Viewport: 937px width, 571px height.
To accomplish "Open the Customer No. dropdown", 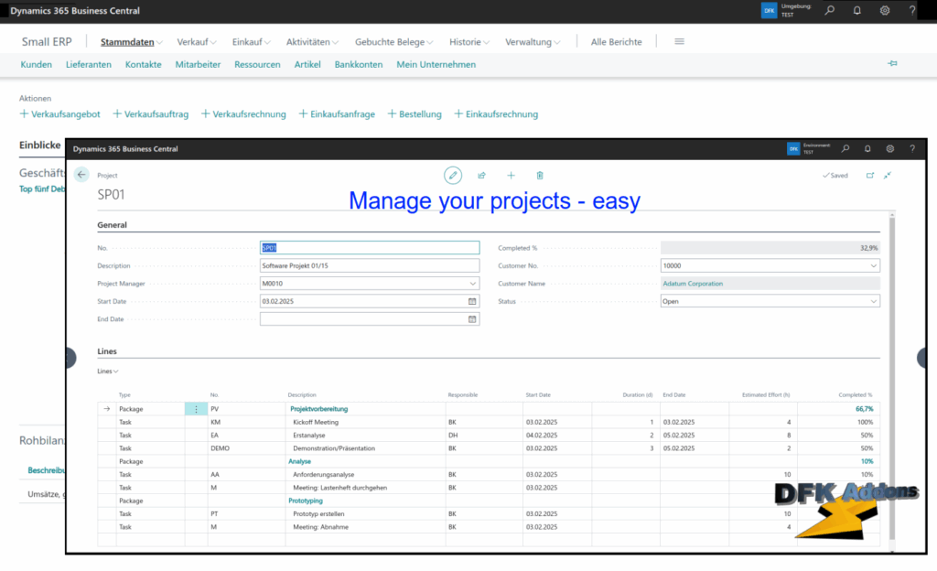I will click(x=873, y=265).
